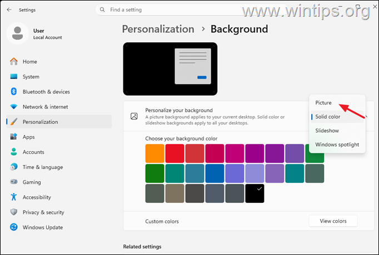Click the picture icon beside Personalize your background
Screen dimensions: 379x255
[134, 116]
